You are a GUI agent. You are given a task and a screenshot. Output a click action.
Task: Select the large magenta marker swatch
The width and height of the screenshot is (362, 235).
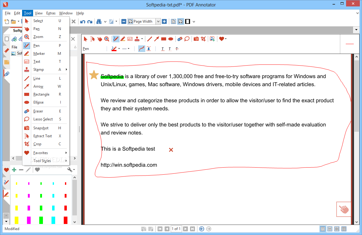pyautogui.click(x=29, y=220)
